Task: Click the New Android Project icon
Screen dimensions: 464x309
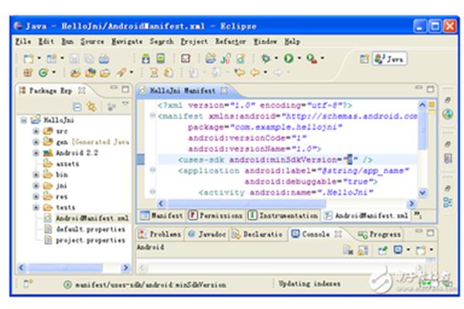Action: [x=210, y=58]
